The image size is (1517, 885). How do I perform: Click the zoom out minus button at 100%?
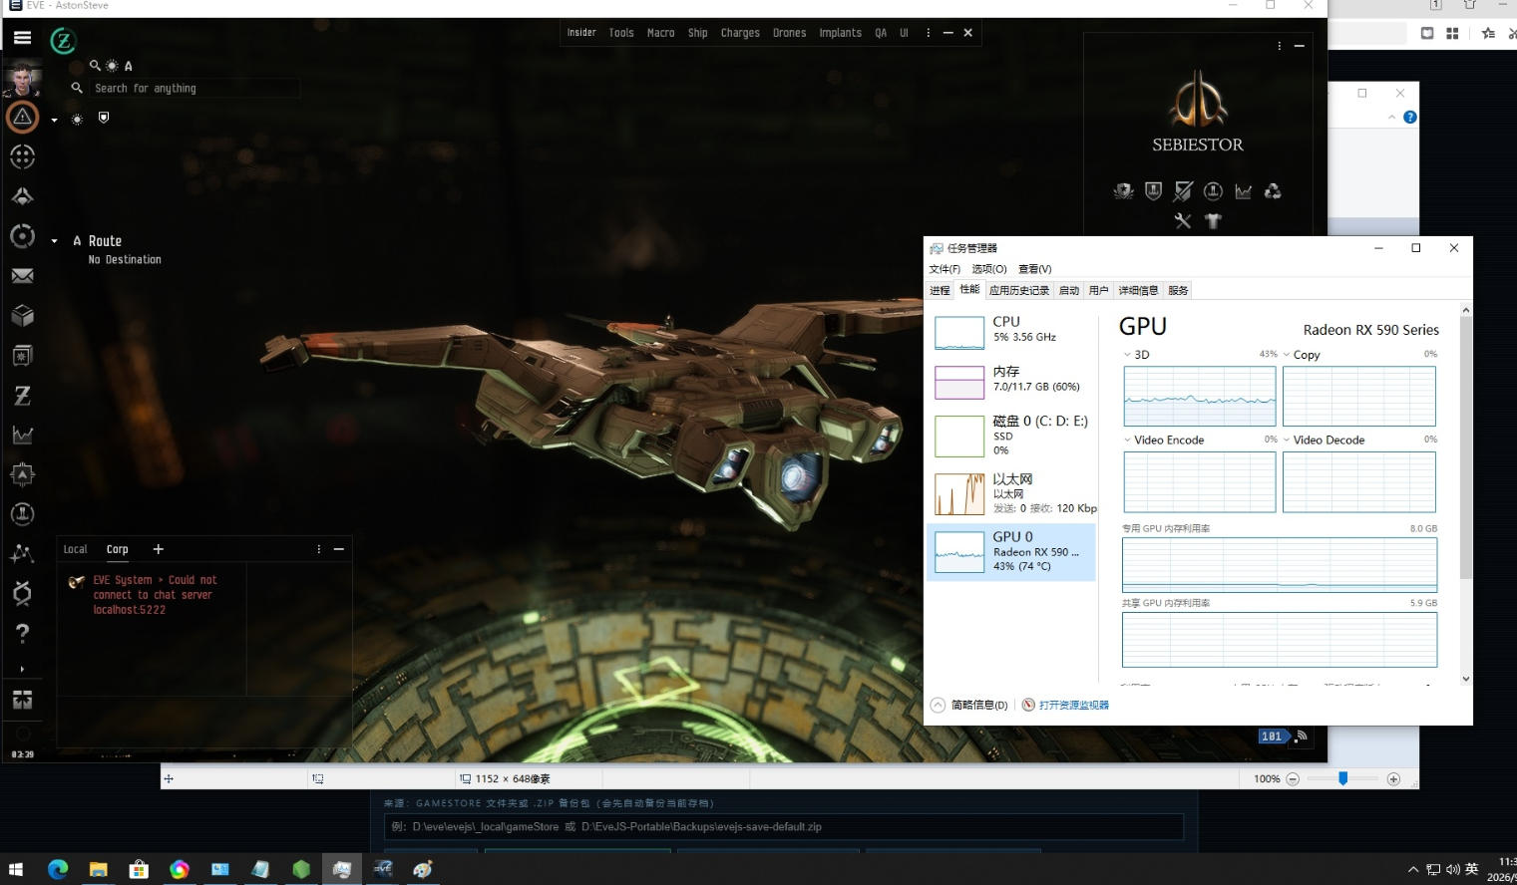coord(1293,779)
